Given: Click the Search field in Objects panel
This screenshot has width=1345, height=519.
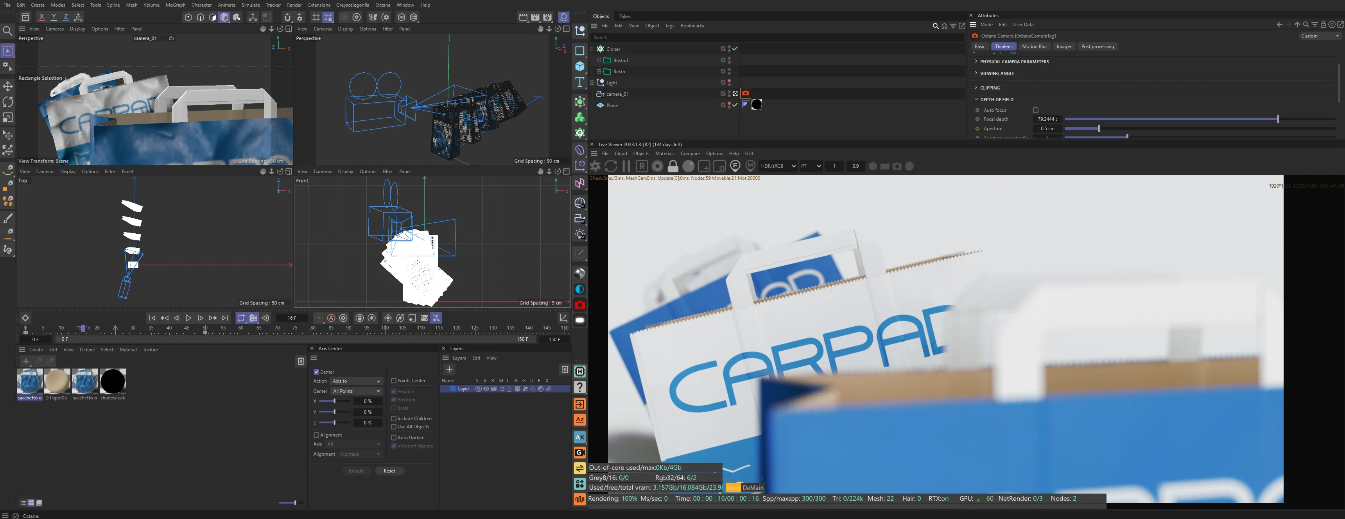Looking at the screenshot, I should click(x=777, y=38).
